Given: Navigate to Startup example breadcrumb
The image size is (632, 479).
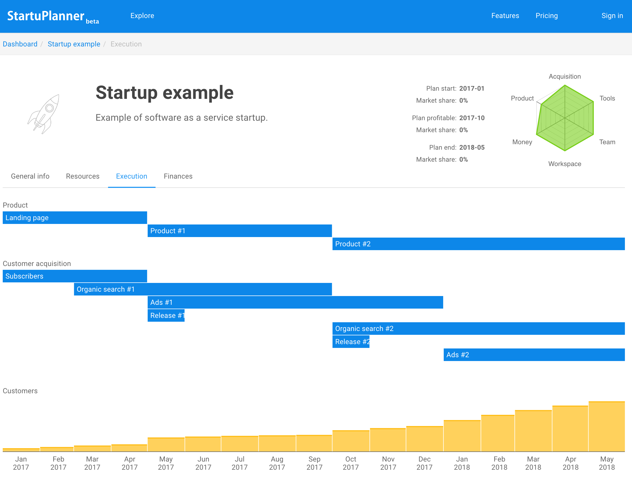Looking at the screenshot, I should pos(74,44).
